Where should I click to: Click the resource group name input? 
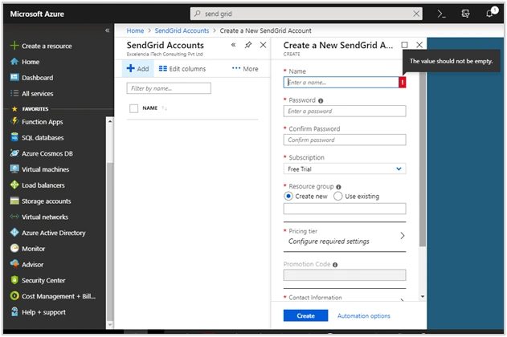point(345,209)
